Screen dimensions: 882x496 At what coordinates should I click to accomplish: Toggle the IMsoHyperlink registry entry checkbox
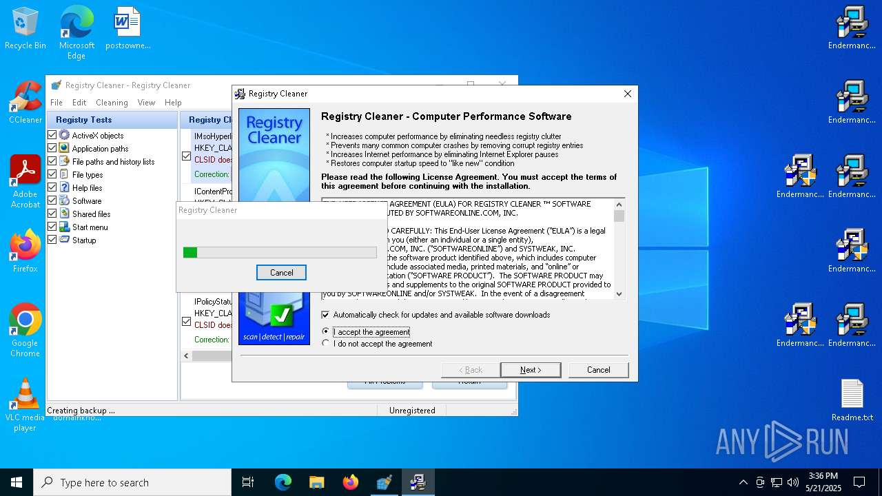click(186, 156)
